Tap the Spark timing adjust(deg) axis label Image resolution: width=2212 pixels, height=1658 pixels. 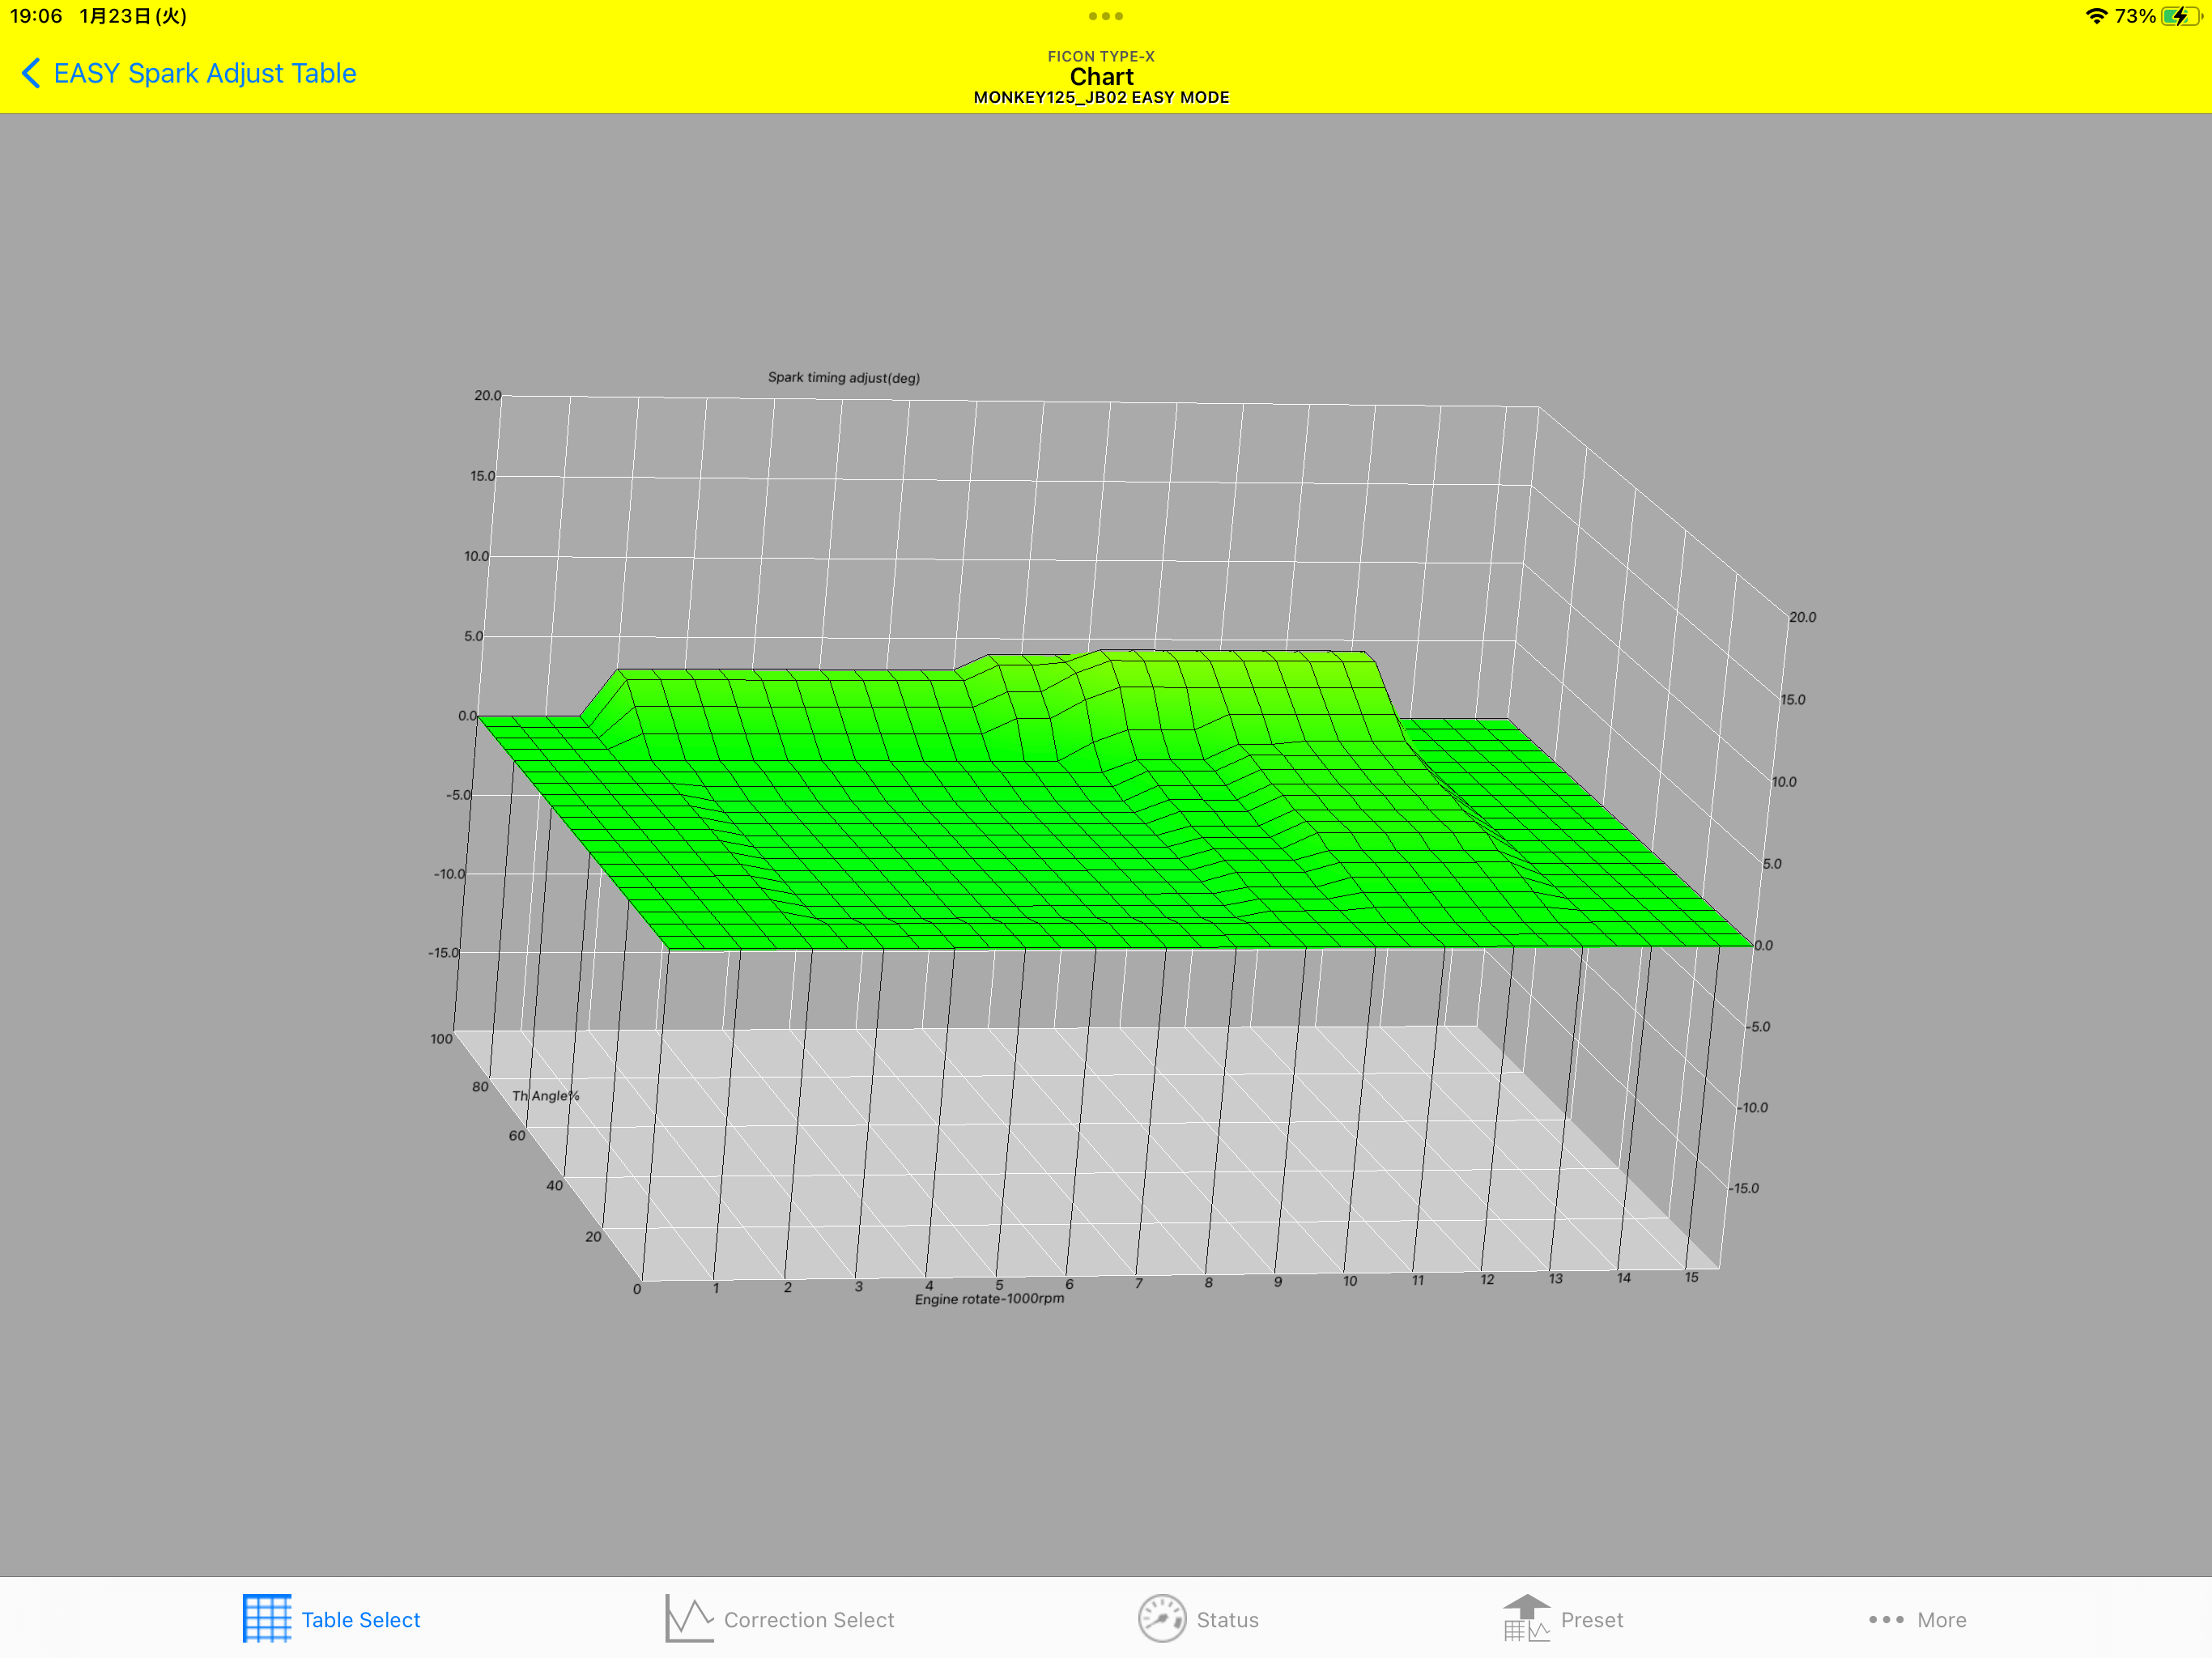[x=843, y=377]
